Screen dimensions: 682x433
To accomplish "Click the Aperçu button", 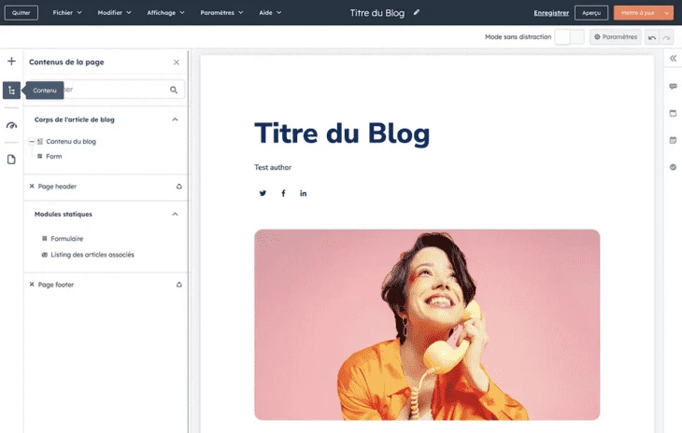I will (x=591, y=12).
